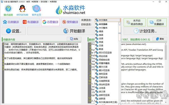This screenshot has height=105, width=169.
Task: Click the 水淼软件 shuimiao.net logo
Action: point(70,10)
